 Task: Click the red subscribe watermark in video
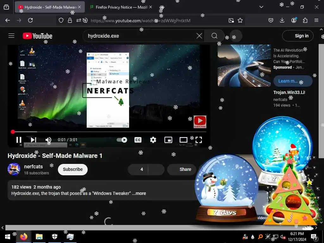click(x=200, y=122)
